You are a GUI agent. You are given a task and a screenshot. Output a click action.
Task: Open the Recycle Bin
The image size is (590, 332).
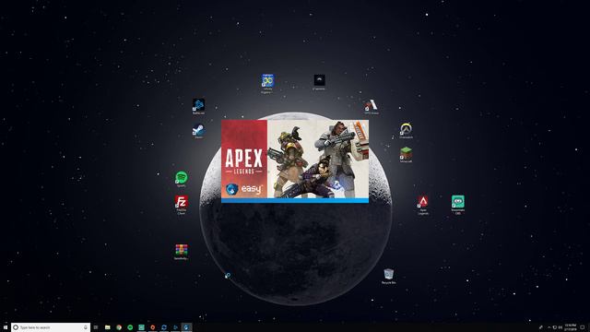(x=389, y=276)
